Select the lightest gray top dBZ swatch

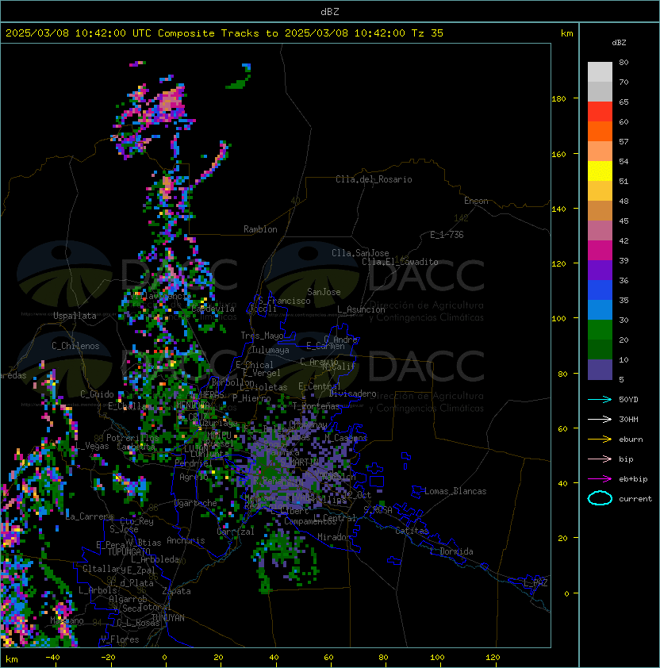click(600, 72)
